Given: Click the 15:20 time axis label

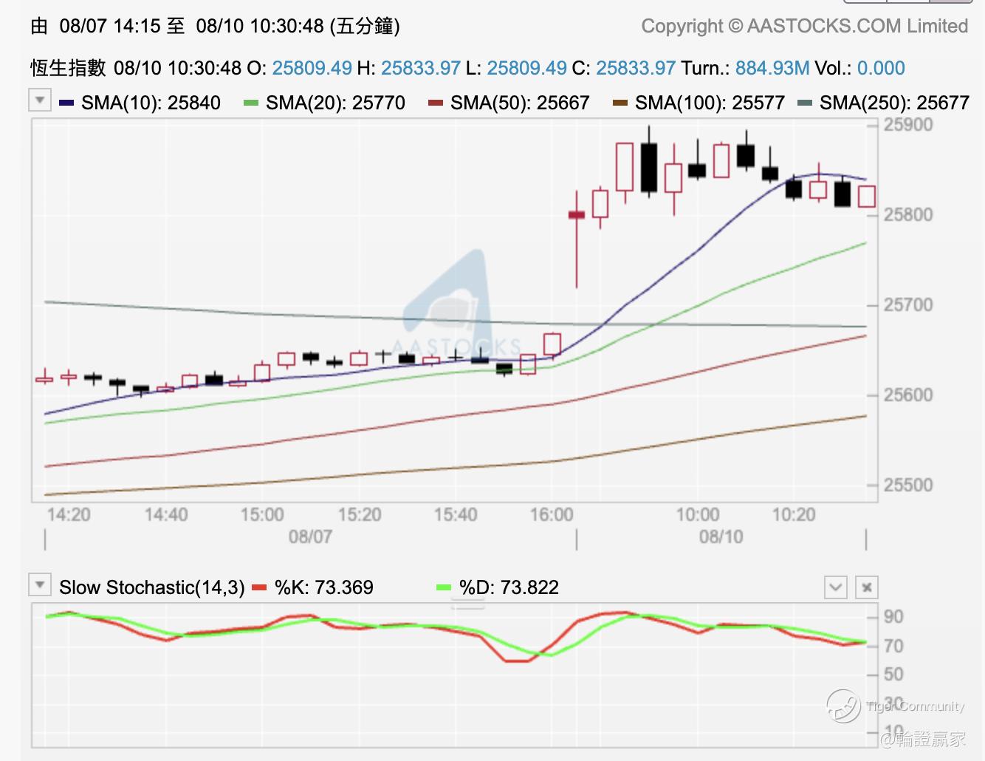Looking at the screenshot, I should pos(360,514).
